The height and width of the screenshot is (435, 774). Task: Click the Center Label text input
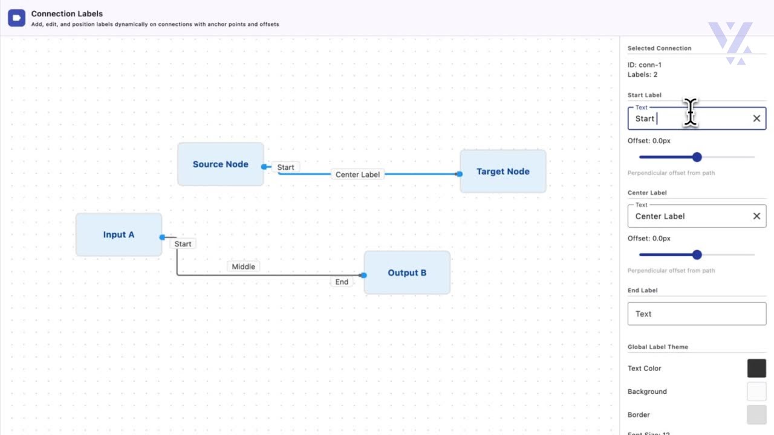697,216
